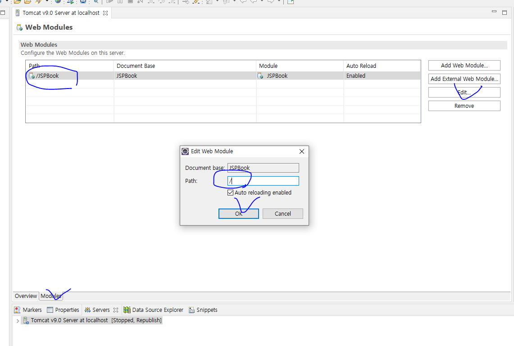Viewport: 514px width, 346px height.
Task: Toggle Auto reloading enabled checkbox
Action: [x=231, y=193]
